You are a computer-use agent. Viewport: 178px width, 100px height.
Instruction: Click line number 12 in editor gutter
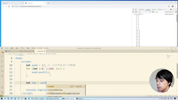(x=11, y=72)
